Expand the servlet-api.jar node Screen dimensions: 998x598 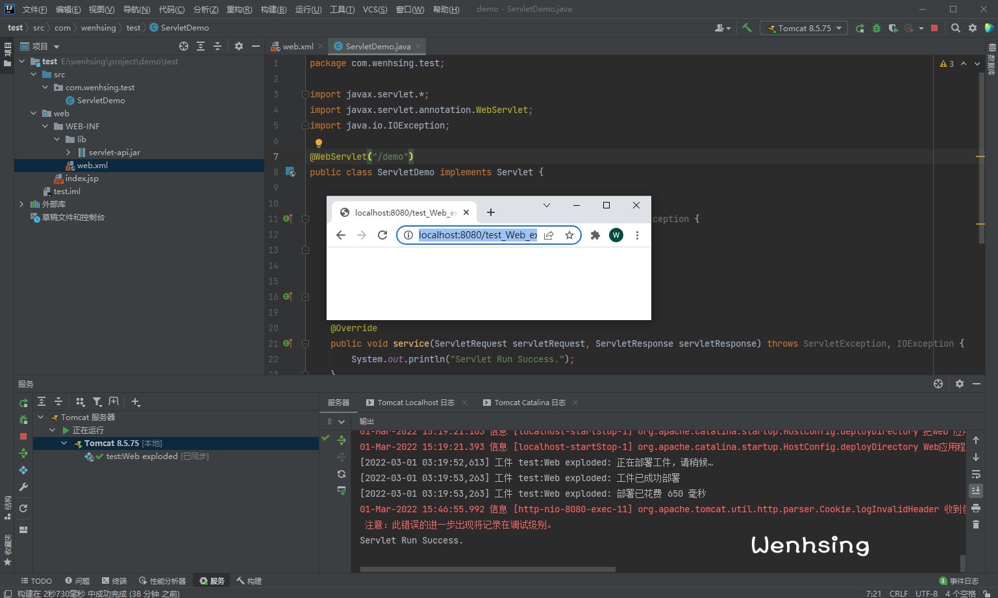68,153
